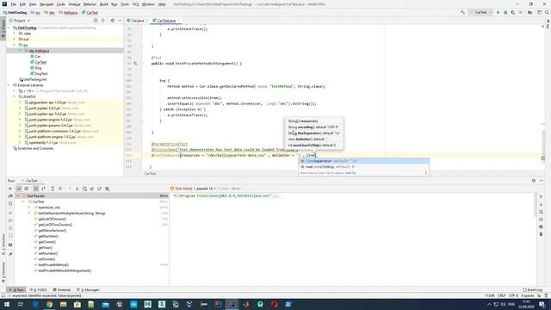Click the locate-file target icon in Project panel
The height and width of the screenshot is (310, 551).
tap(96, 21)
